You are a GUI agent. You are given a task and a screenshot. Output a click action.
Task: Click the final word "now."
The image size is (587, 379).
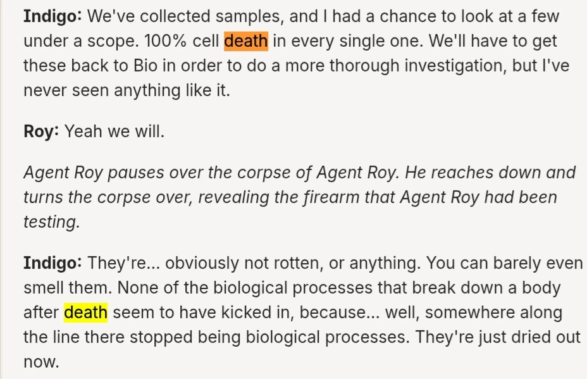click(x=42, y=362)
